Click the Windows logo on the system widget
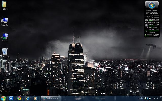Viewport: 162px width, 101px height. click(152, 5)
